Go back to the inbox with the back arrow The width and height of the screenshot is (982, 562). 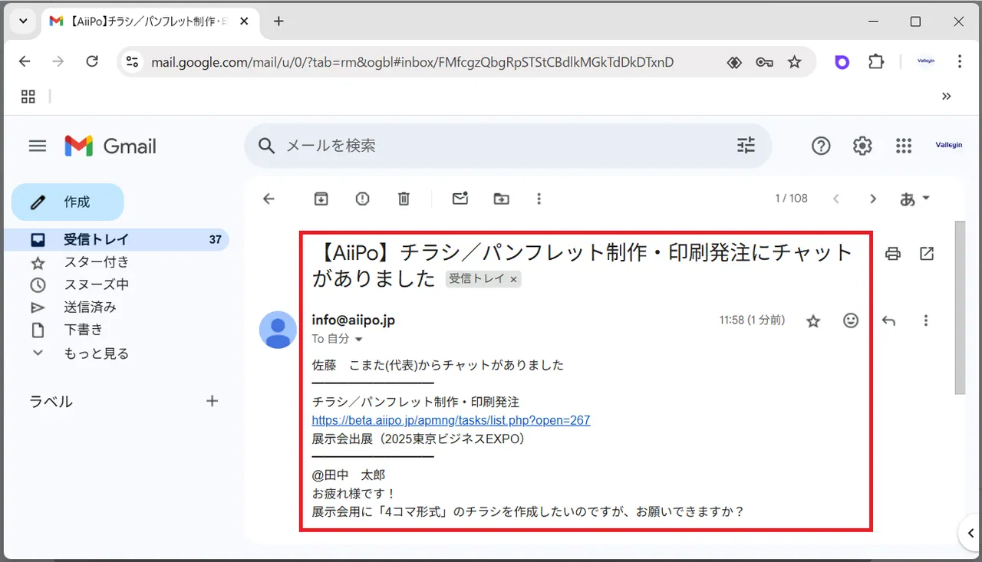(269, 199)
